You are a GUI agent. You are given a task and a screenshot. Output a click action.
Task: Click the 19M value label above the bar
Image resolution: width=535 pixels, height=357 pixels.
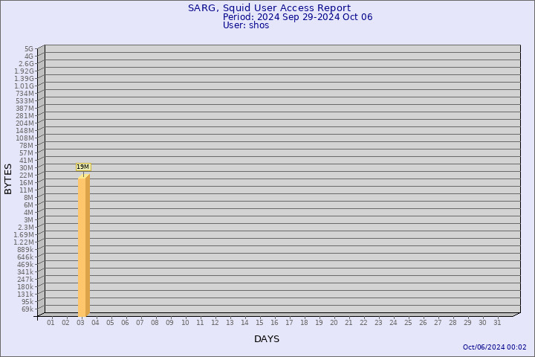click(x=82, y=167)
